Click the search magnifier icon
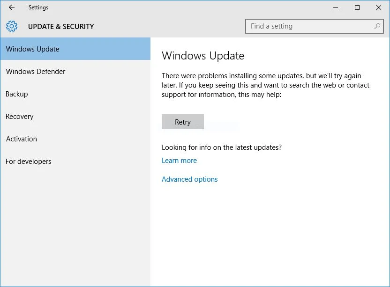This screenshot has width=390, height=287. 377,26
